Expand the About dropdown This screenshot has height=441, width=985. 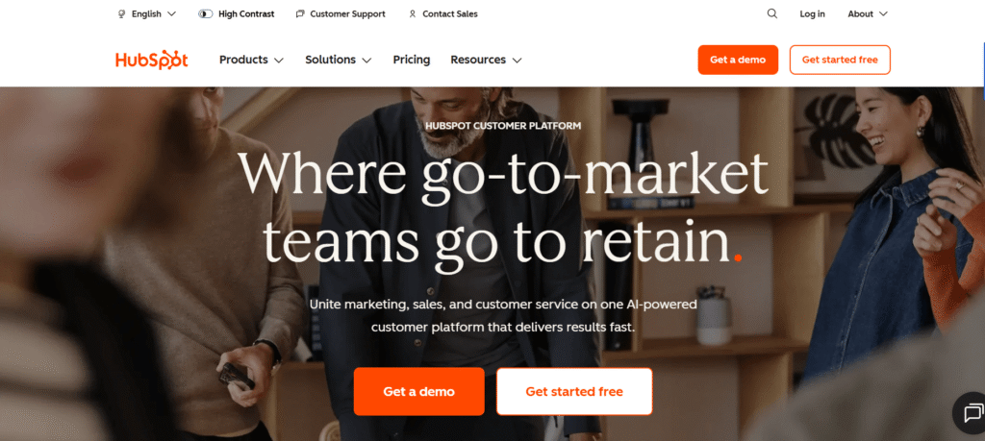[x=868, y=13]
